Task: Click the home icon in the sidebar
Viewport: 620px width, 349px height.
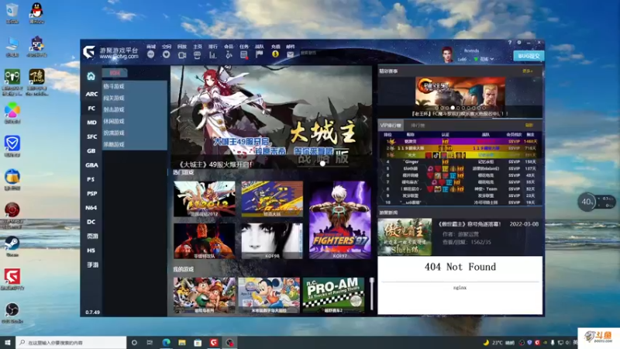Action: point(91,76)
